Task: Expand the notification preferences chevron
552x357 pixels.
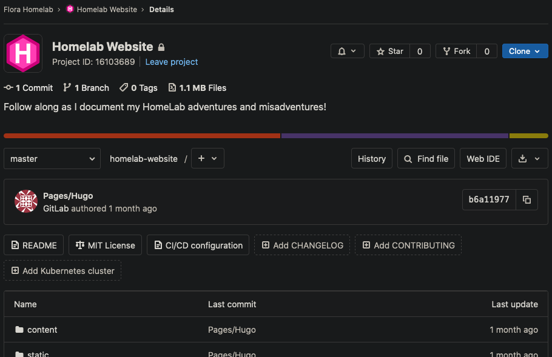Action: [x=352, y=51]
